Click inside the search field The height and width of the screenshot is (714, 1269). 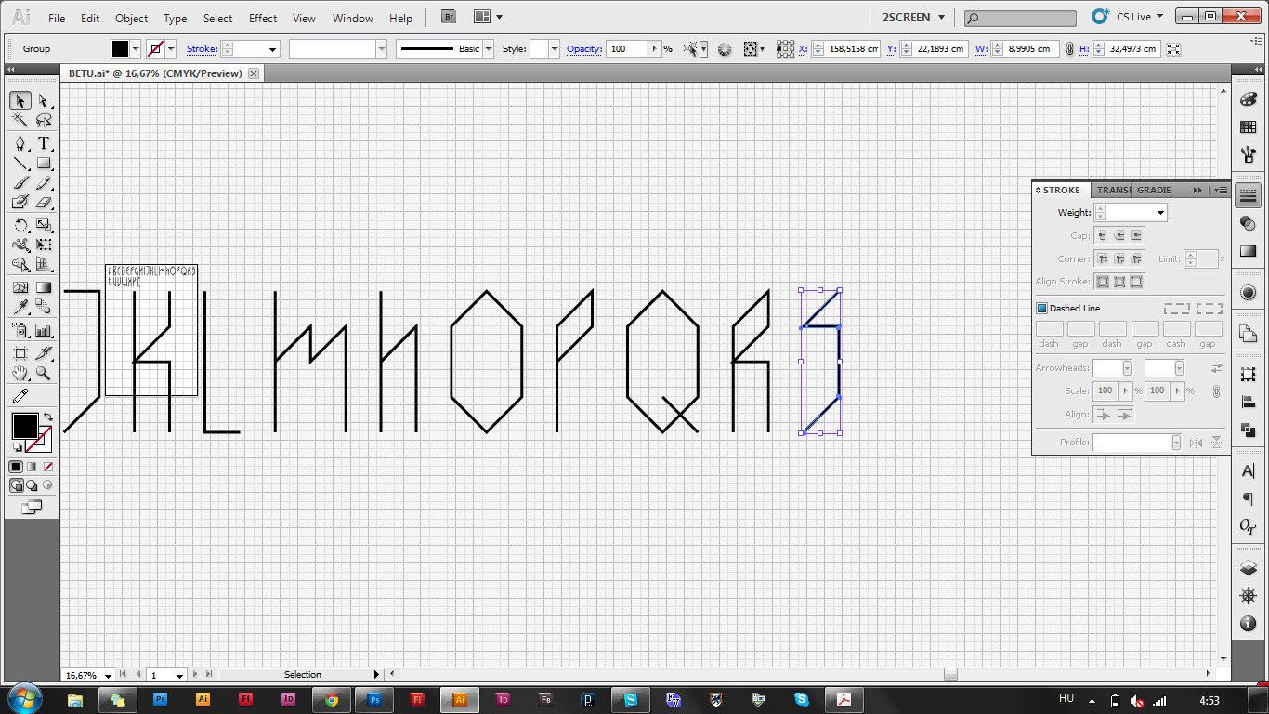(1019, 17)
